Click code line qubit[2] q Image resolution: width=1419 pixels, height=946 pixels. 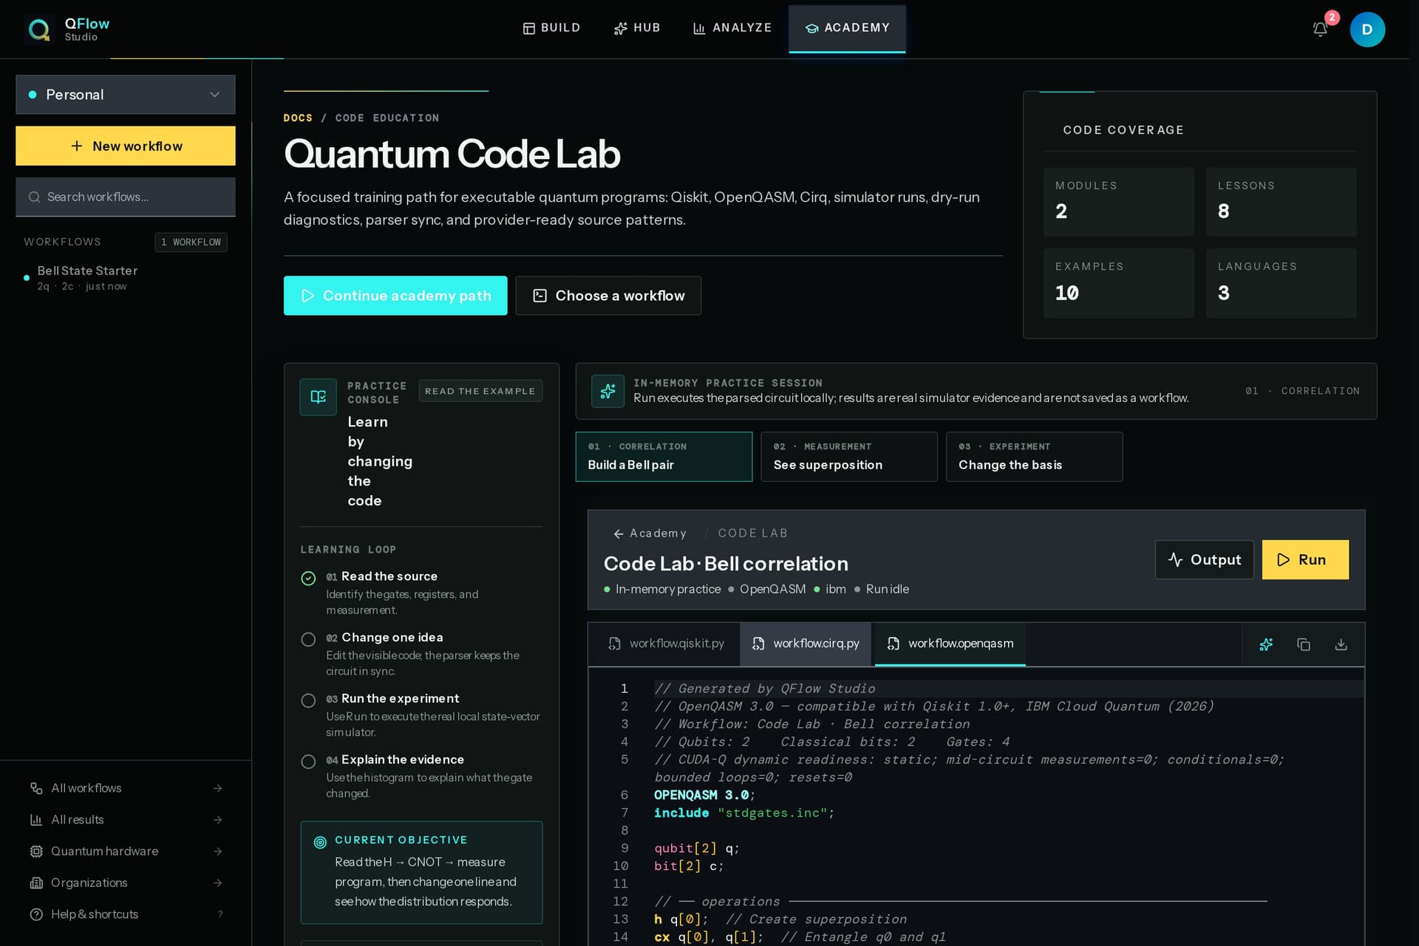click(697, 848)
